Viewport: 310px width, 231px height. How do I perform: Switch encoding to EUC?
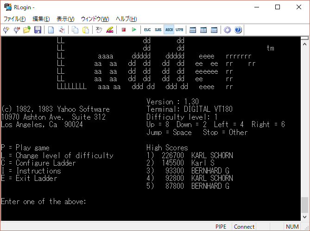pos(147,30)
